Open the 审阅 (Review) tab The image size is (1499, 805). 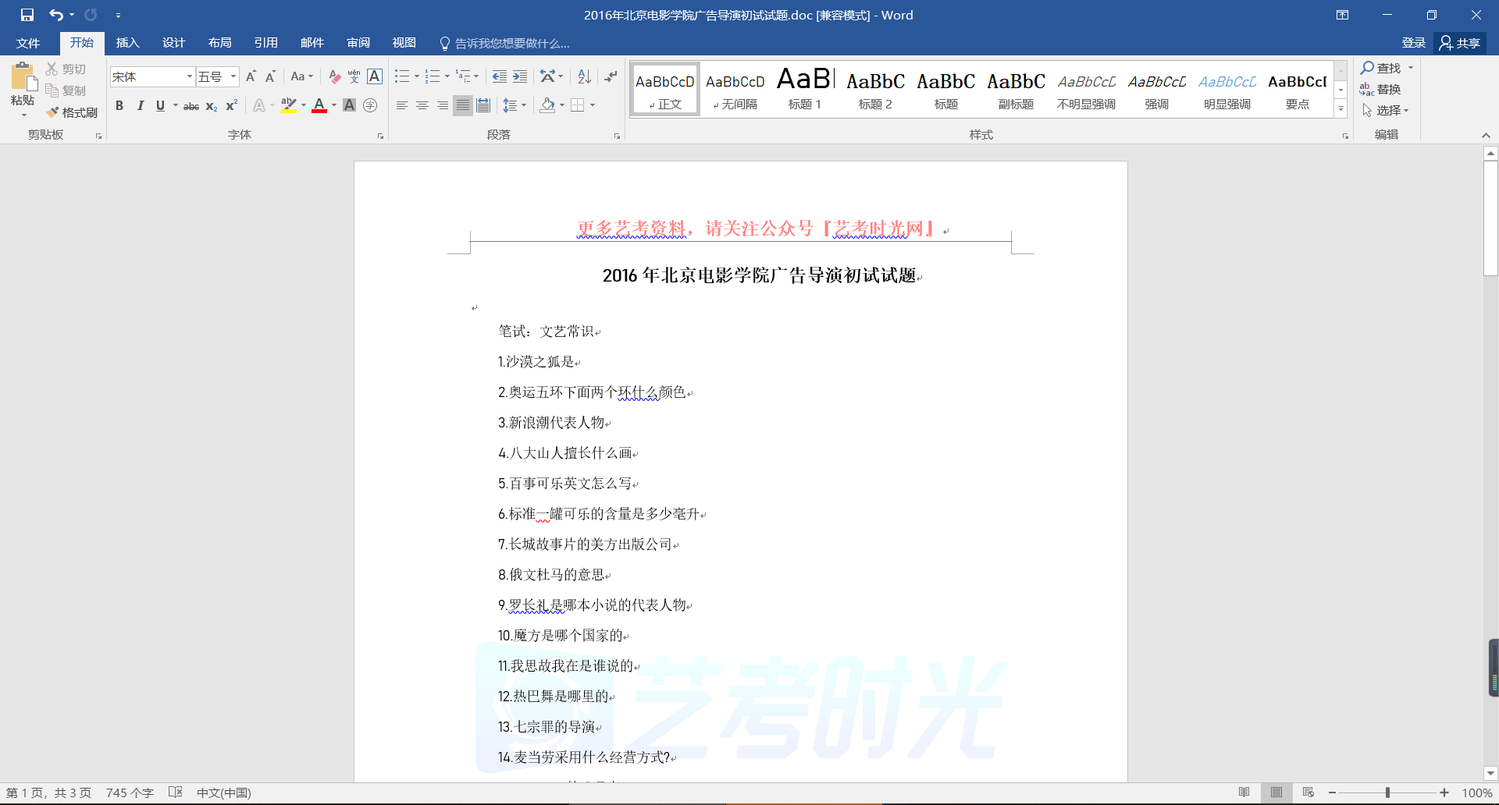[358, 43]
